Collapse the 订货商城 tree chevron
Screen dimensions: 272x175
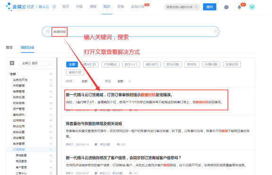point(51,150)
